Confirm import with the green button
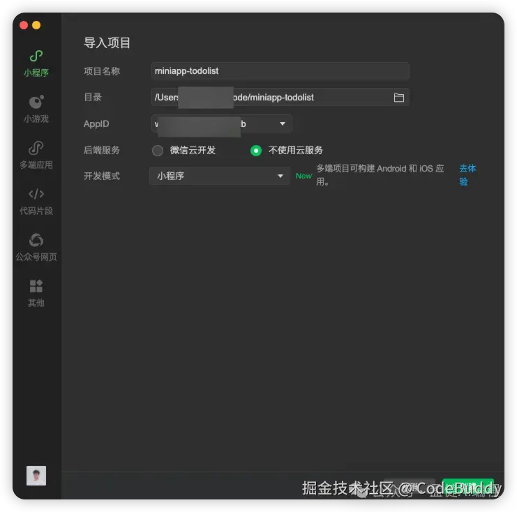This screenshot has height=512, width=517. (x=468, y=488)
